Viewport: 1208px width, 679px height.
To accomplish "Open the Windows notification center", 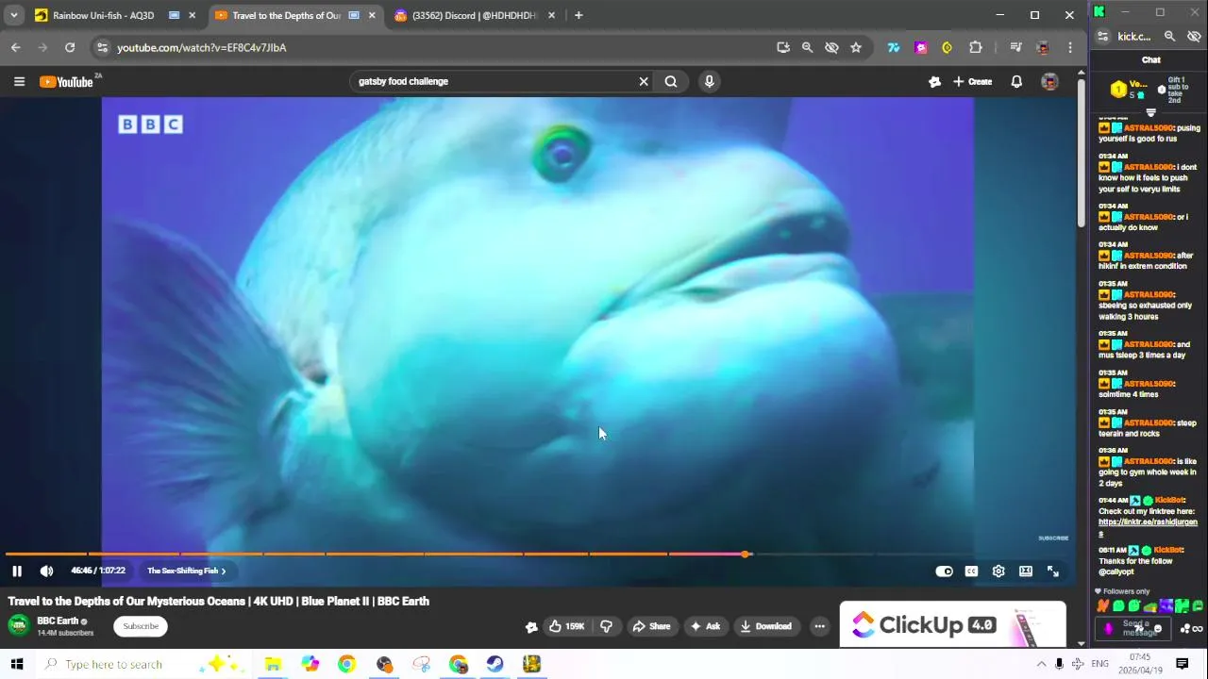I will [1182, 664].
